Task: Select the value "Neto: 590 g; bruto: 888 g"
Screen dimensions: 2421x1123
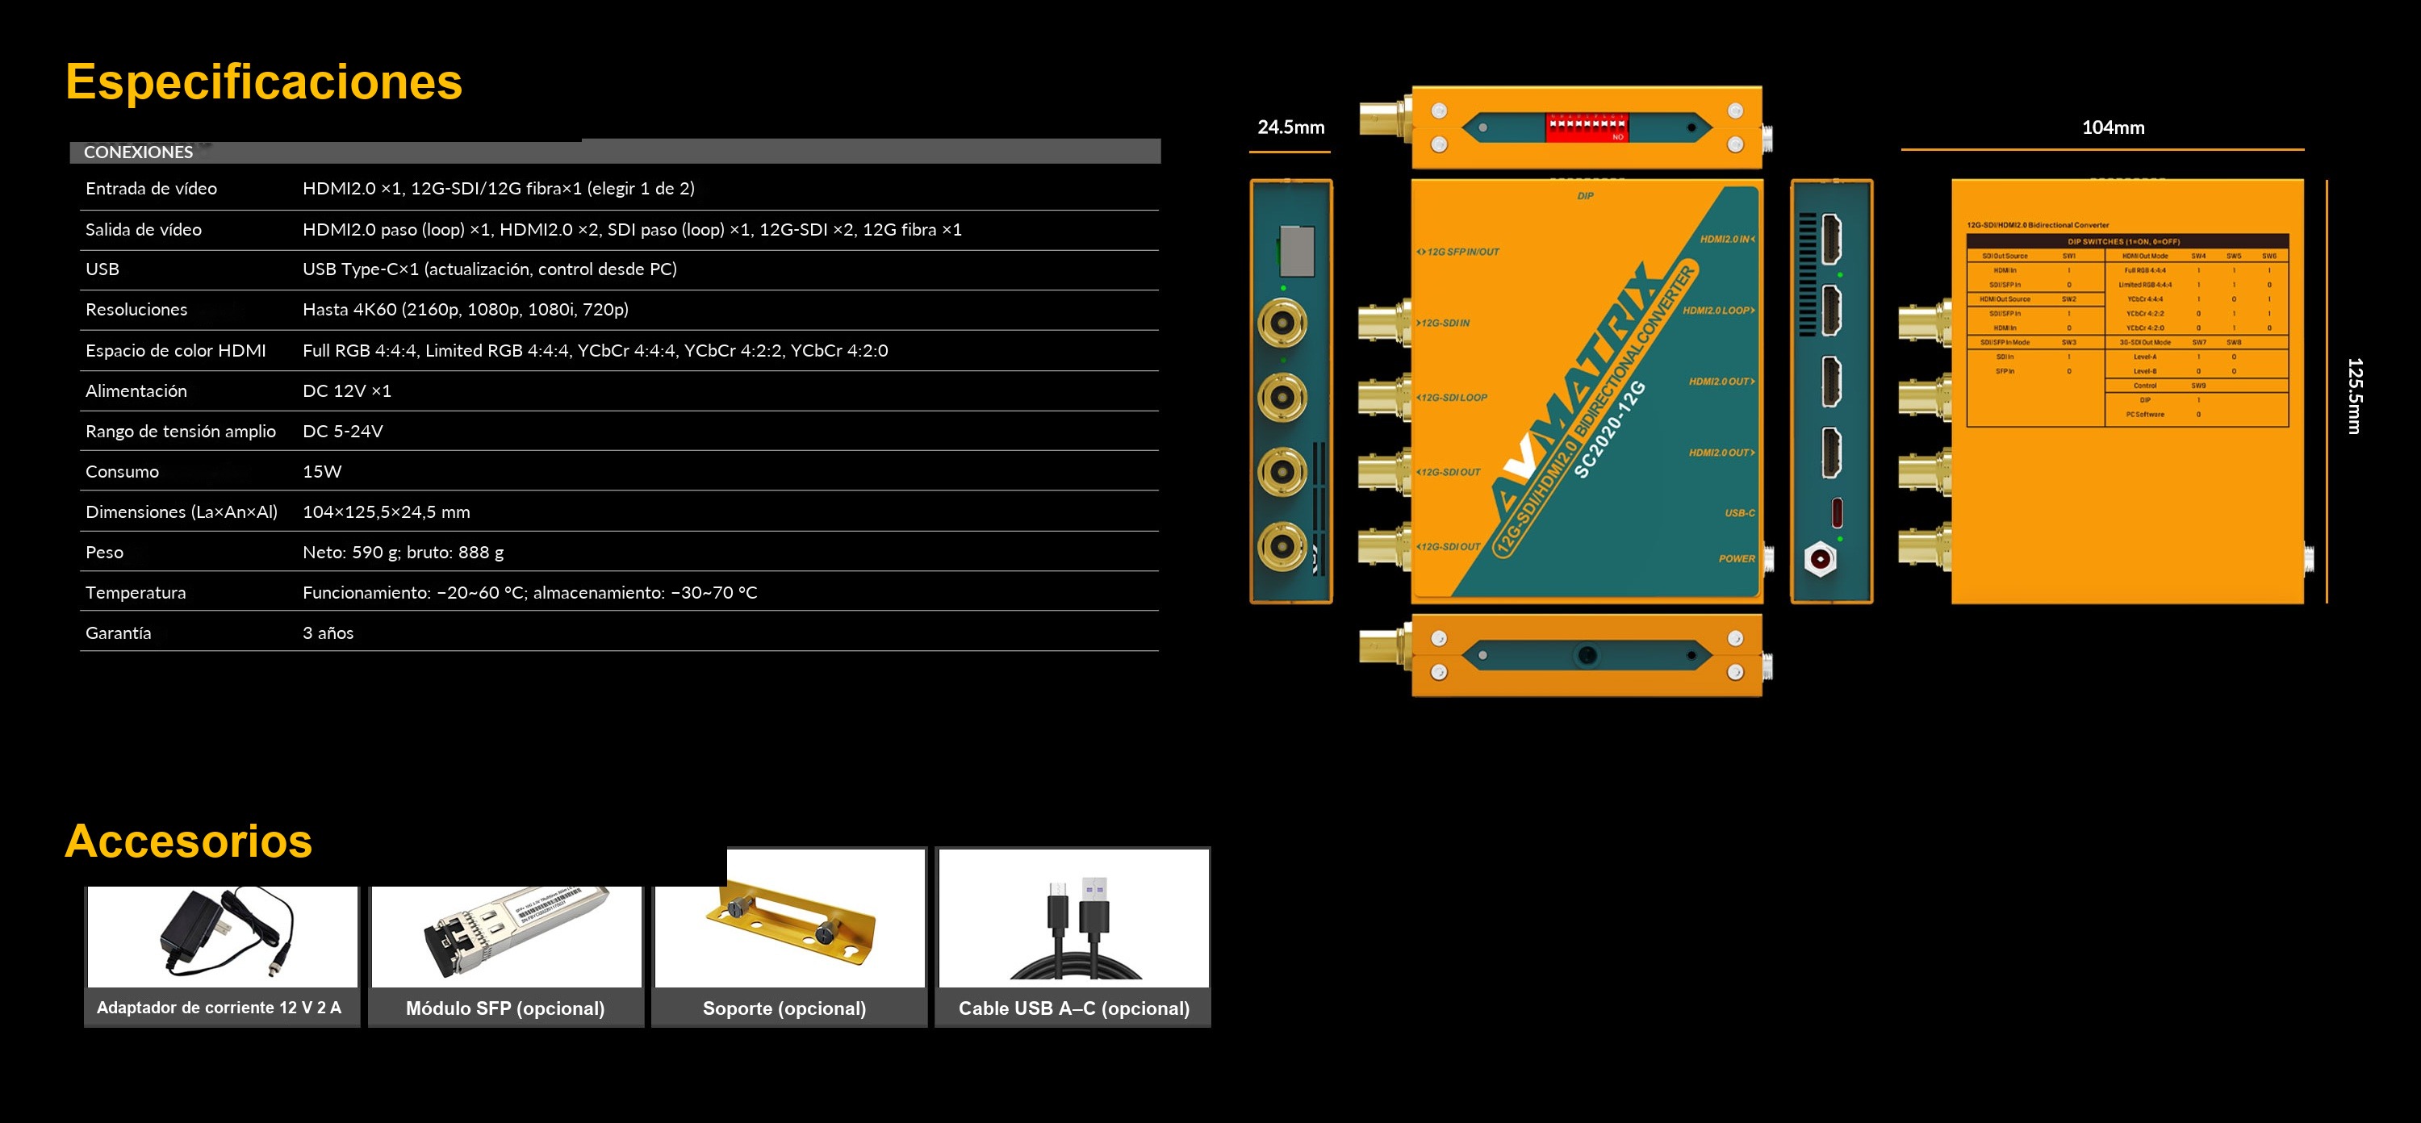Action: pos(403,553)
